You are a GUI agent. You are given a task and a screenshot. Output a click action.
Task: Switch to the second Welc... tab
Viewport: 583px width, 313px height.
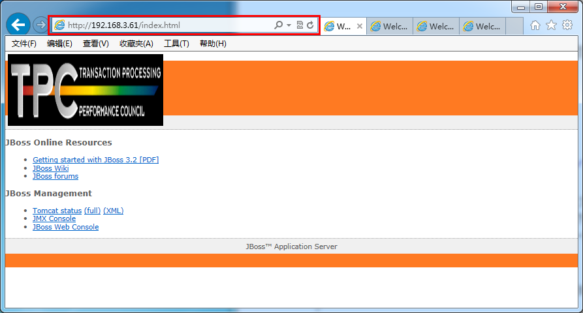390,26
